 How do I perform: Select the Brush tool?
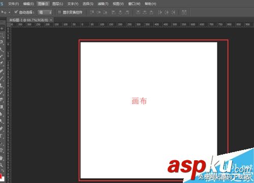[x=2, y=78]
